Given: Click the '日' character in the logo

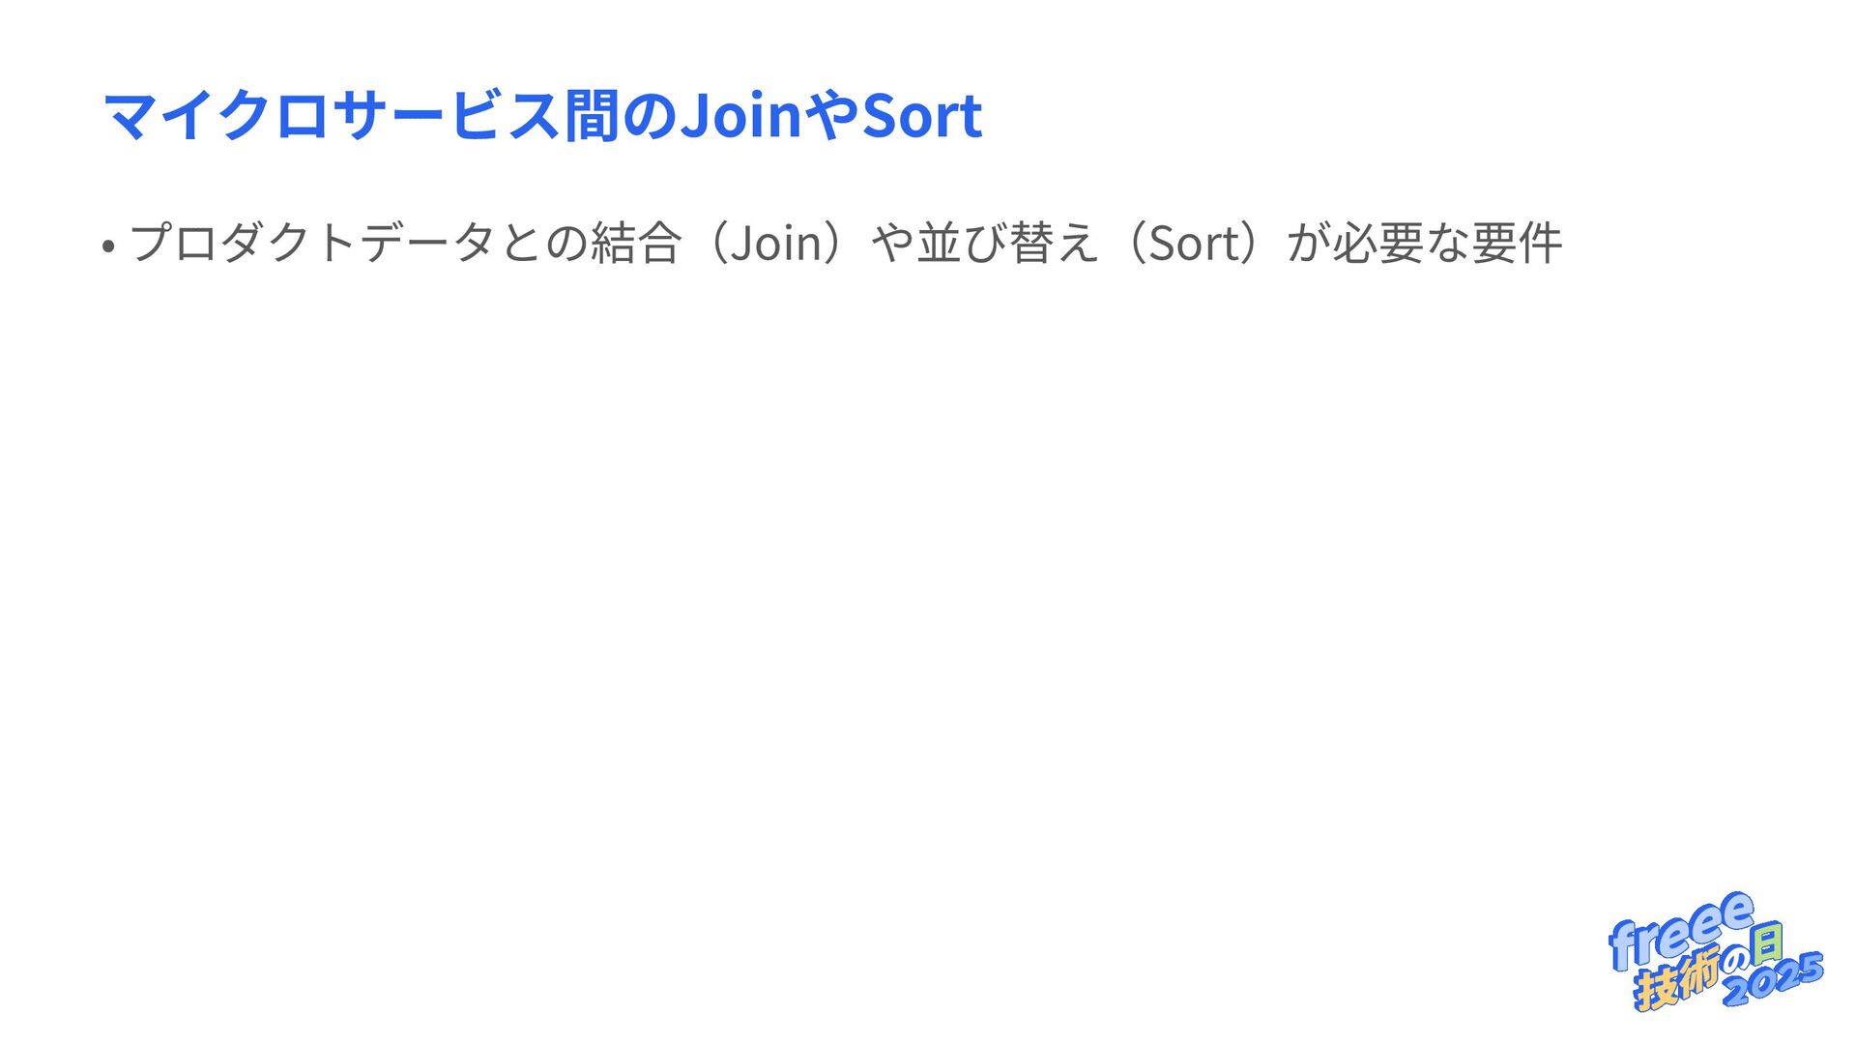Looking at the screenshot, I should 1768,943.
